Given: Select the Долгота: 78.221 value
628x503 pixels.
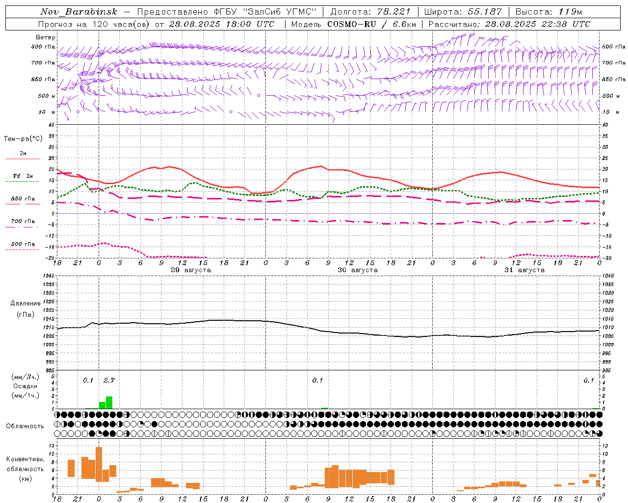Looking at the screenshot, I should pyautogui.click(x=370, y=12).
